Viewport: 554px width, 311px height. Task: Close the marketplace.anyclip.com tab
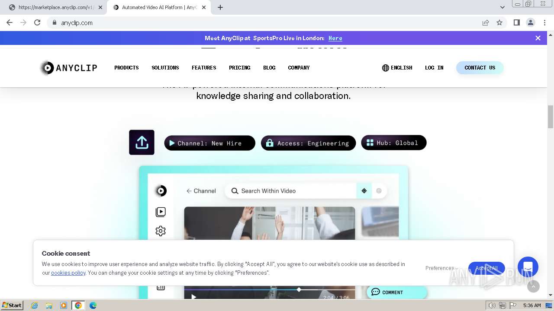click(x=100, y=7)
